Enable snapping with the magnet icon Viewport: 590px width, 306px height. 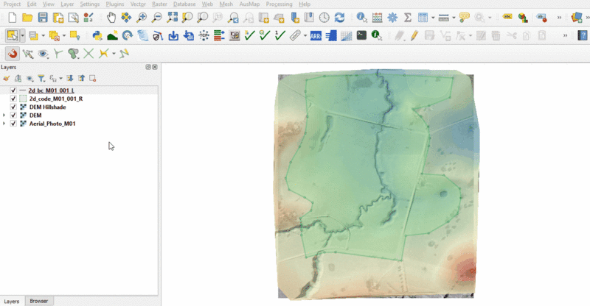tap(12, 53)
